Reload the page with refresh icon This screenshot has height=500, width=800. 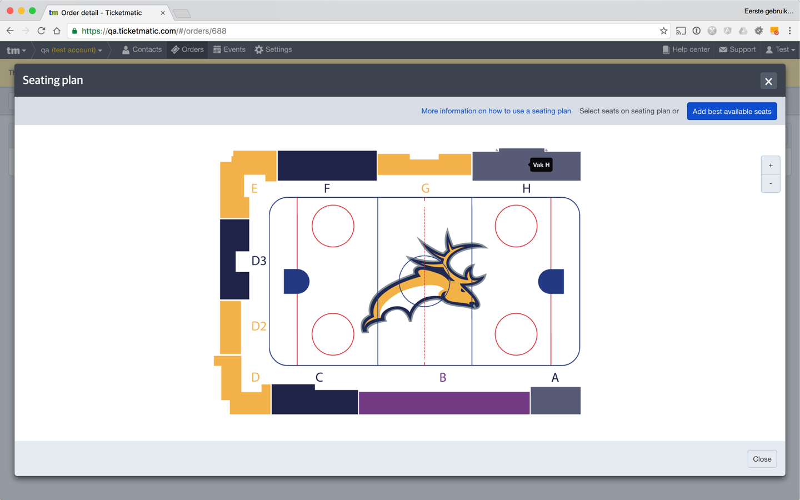pyautogui.click(x=41, y=31)
